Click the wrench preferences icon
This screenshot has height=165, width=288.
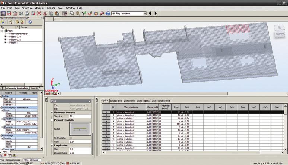pos(102,13)
